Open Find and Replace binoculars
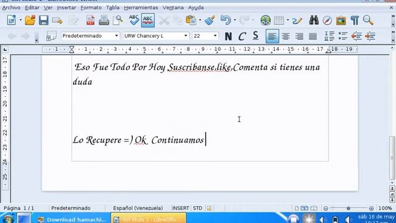396x223 pixels. click(x=314, y=20)
